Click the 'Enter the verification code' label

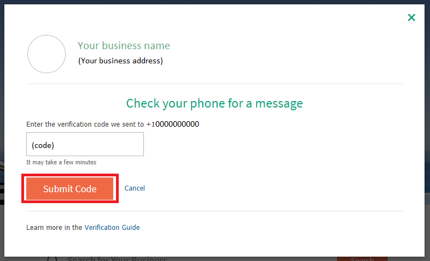85,124
